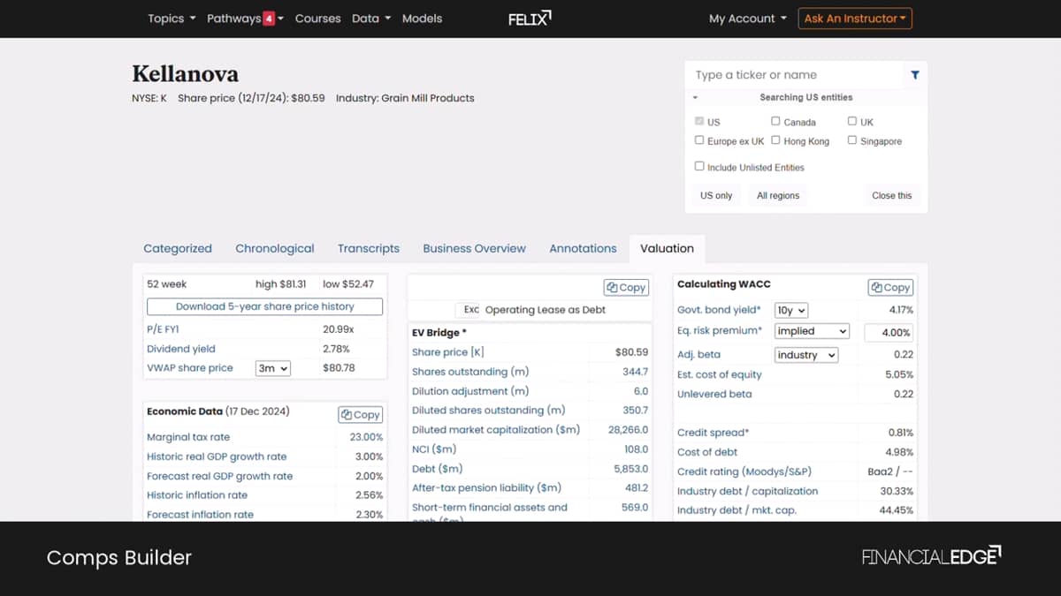Click Shares outstanding (m) row label
The image size is (1061, 596).
(x=470, y=372)
